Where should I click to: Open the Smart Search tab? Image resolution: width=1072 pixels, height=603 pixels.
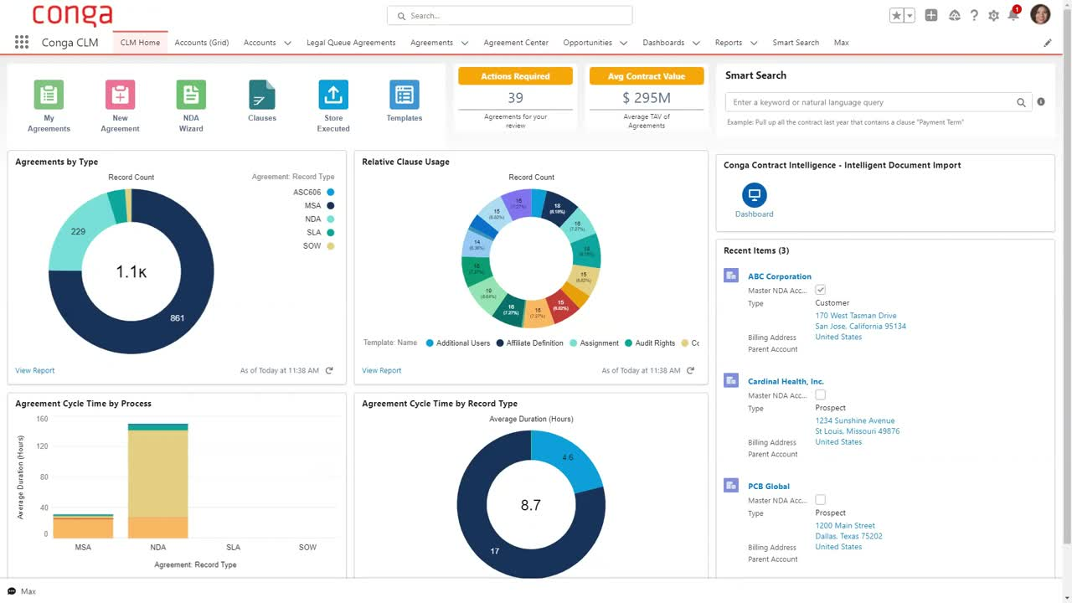pyautogui.click(x=796, y=43)
